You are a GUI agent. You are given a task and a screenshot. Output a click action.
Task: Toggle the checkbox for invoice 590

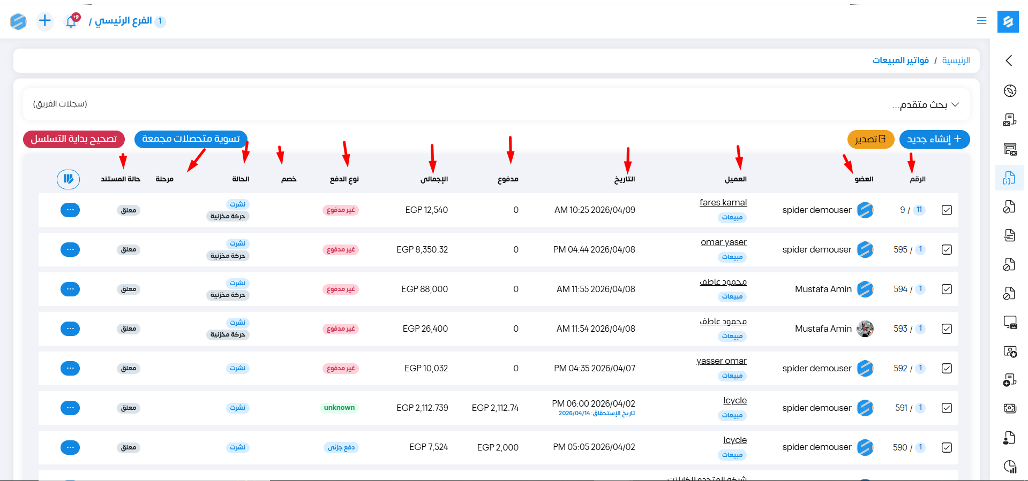pyautogui.click(x=947, y=447)
